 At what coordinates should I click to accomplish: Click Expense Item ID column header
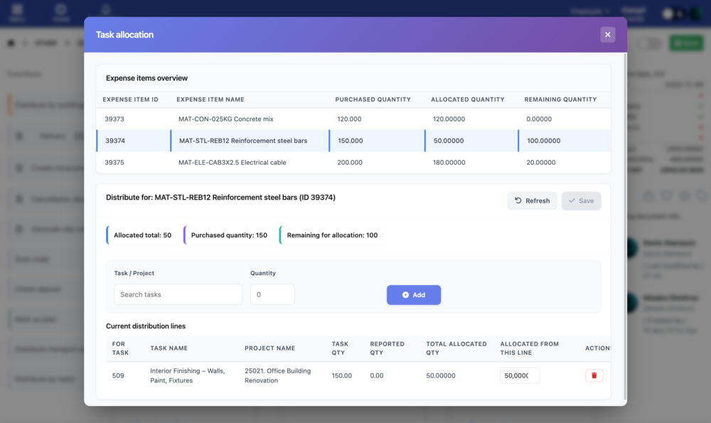click(x=130, y=100)
